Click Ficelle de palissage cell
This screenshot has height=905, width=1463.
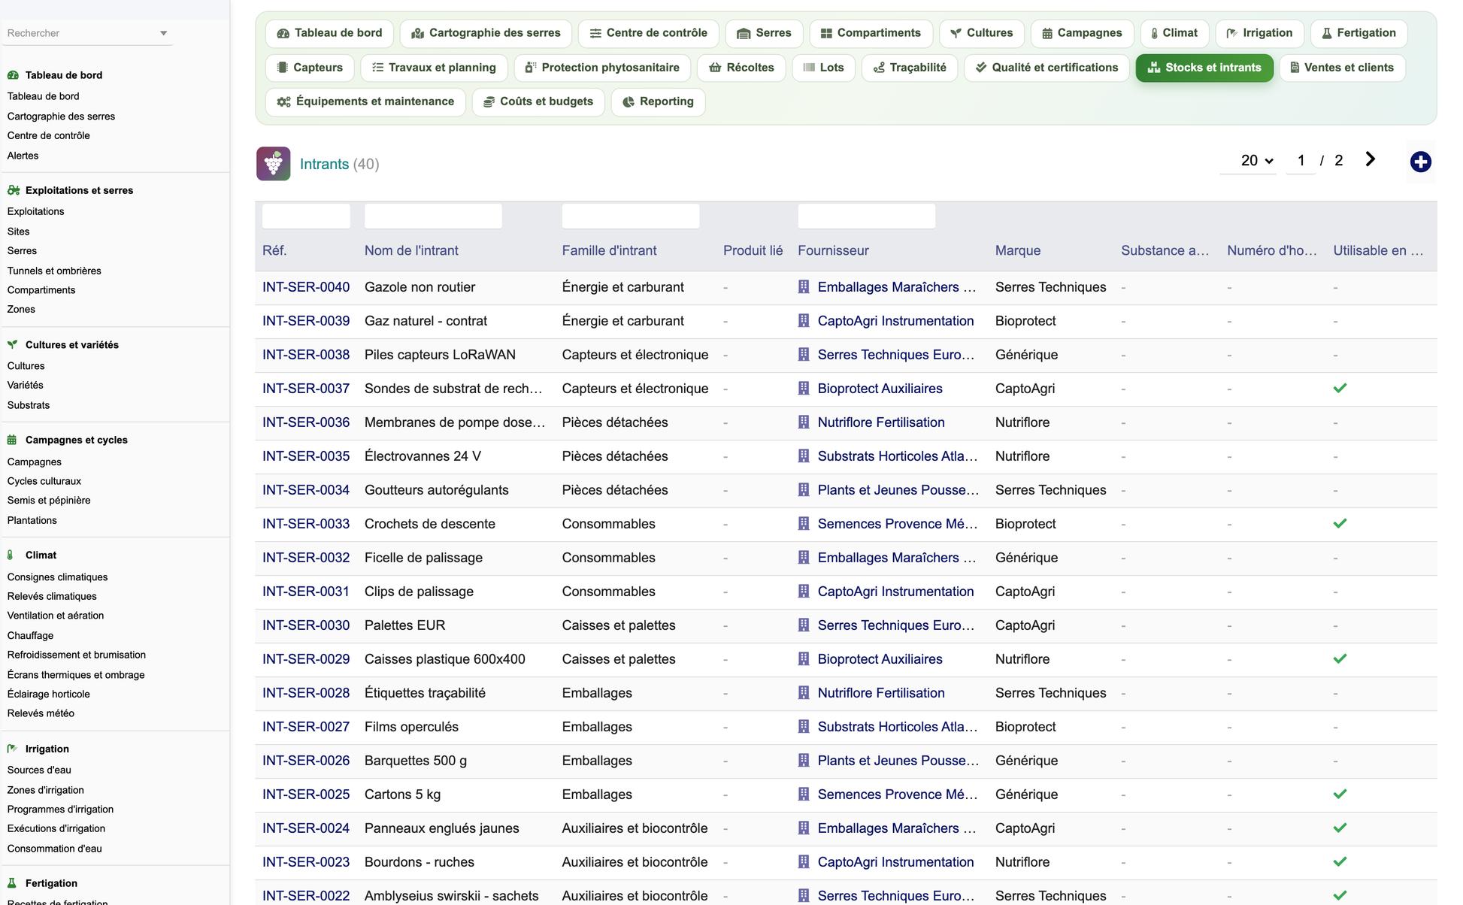click(x=423, y=558)
